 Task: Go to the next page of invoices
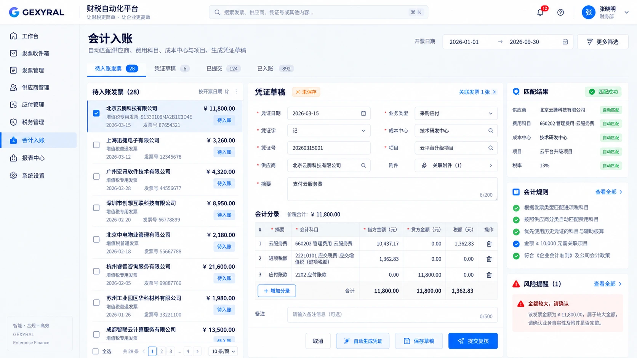tap(197, 352)
